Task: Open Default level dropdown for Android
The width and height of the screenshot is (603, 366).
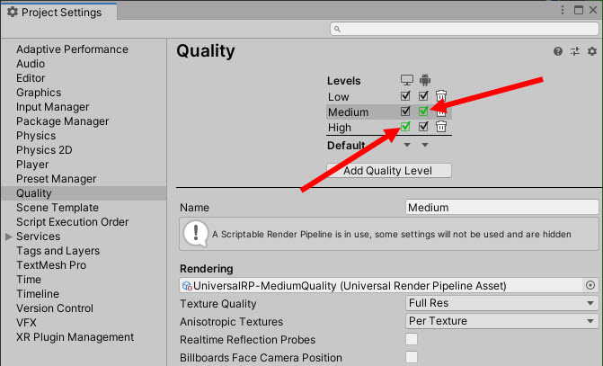Action: point(425,145)
